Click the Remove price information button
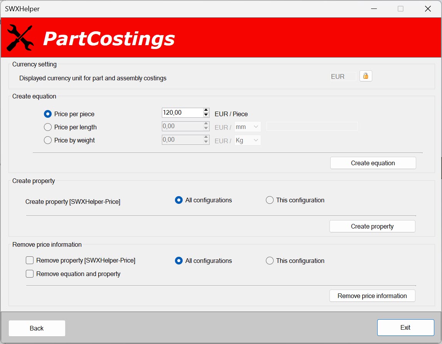Image resolution: width=442 pixels, height=344 pixels. click(372, 296)
